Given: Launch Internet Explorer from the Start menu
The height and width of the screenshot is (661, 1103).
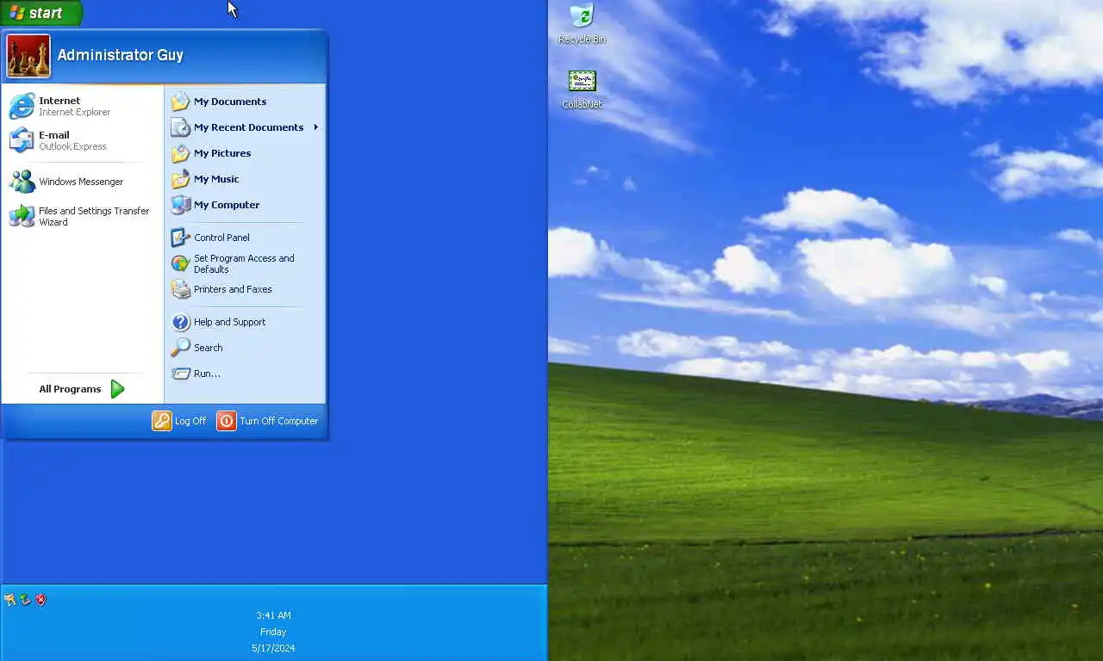Looking at the screenshot, I should point(83,106).
